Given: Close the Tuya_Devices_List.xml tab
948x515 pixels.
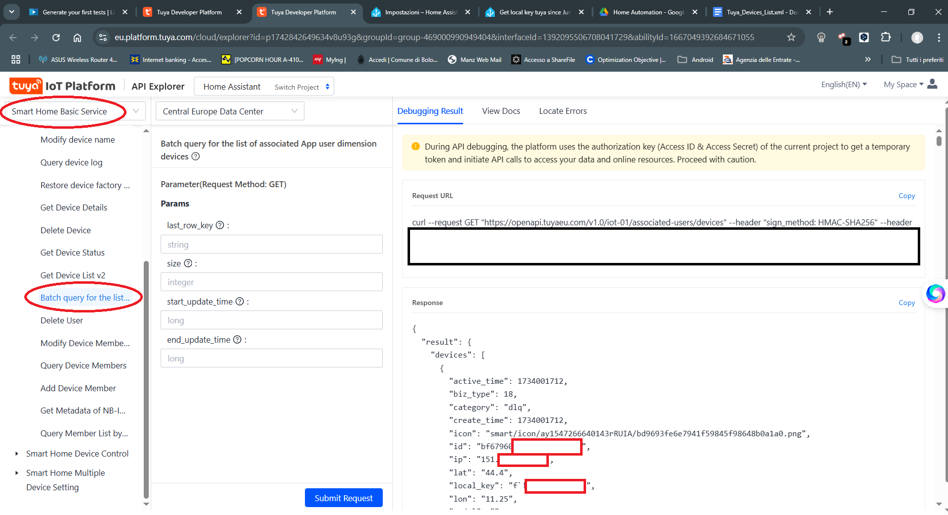Looking at the screenshot, I should coord(809,12).
